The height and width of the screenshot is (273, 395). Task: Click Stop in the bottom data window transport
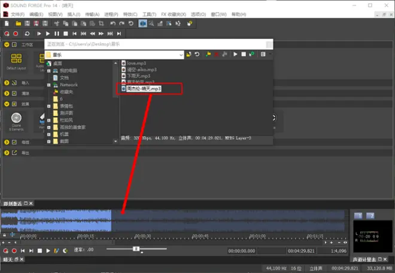tap(39, 251)
